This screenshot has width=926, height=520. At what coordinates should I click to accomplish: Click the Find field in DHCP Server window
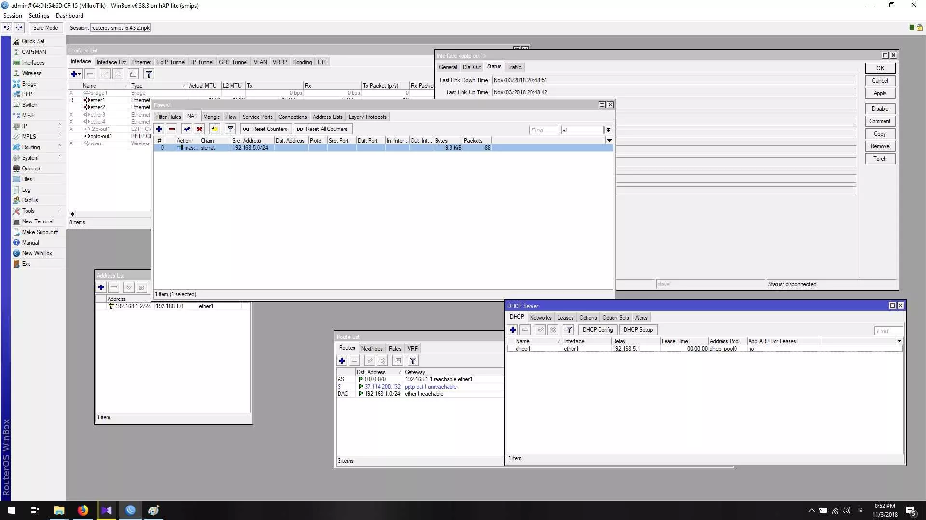point(888,331)
